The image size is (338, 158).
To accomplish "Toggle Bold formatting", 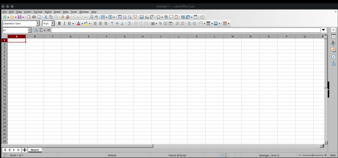I will click(x=59, y=23).
